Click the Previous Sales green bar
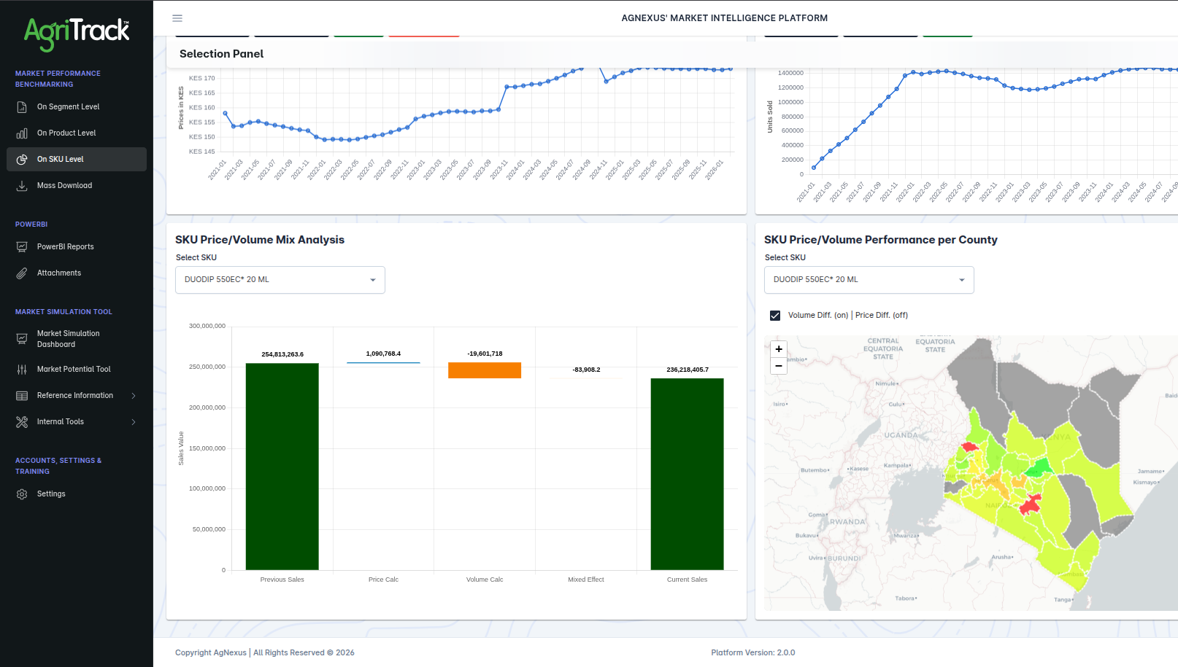 point(282,467)
